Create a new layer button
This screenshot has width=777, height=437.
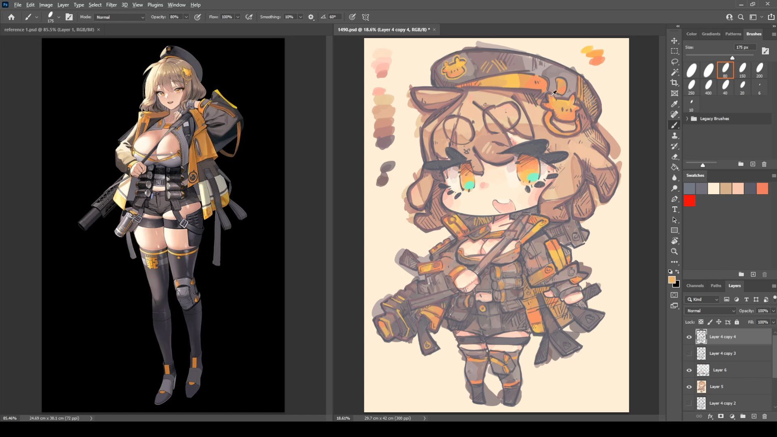click(x=754, y=416)
